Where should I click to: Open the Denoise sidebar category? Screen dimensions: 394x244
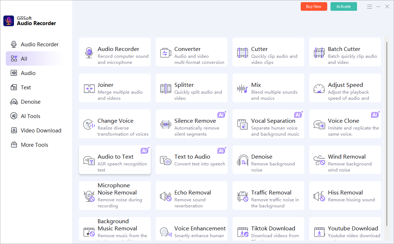pos(31,102)
